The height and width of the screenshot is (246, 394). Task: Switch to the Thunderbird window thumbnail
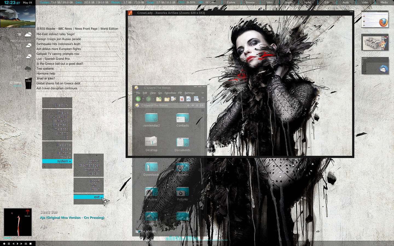pos(375,66)
